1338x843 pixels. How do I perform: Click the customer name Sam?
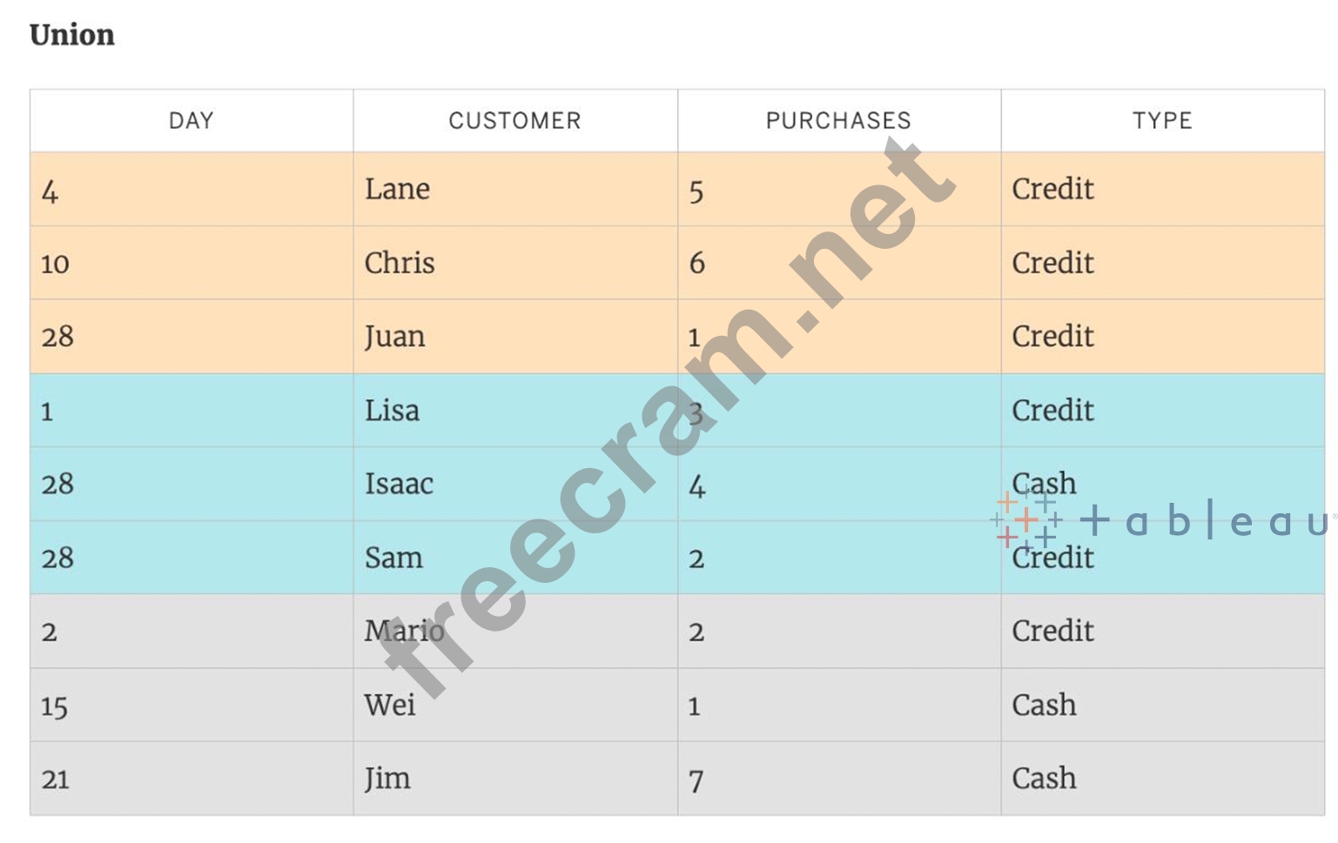click(393, 558)
